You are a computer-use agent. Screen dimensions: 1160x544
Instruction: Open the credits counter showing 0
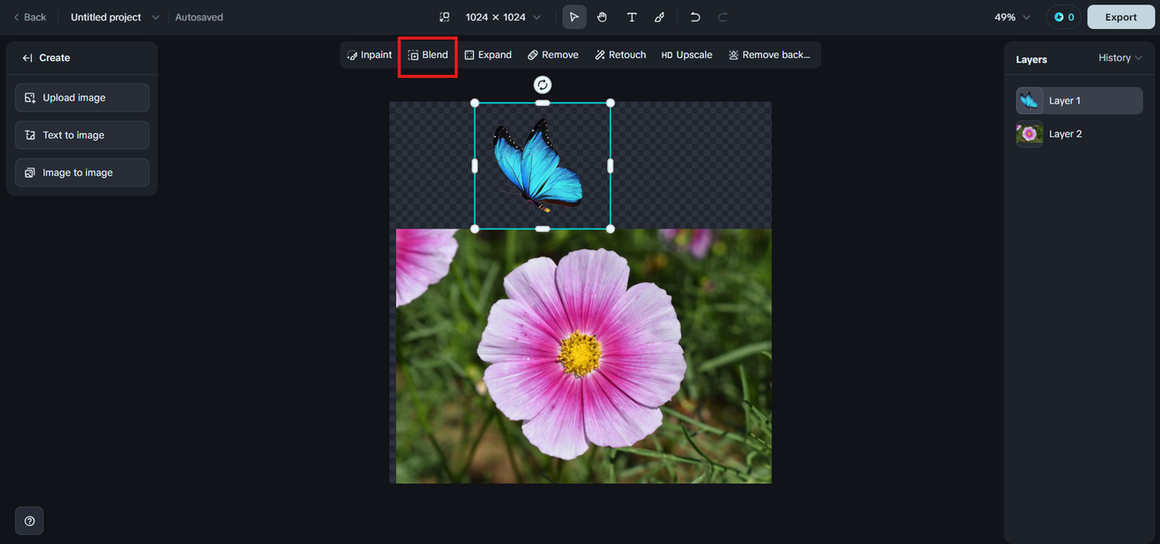(x=1063, y=17)
